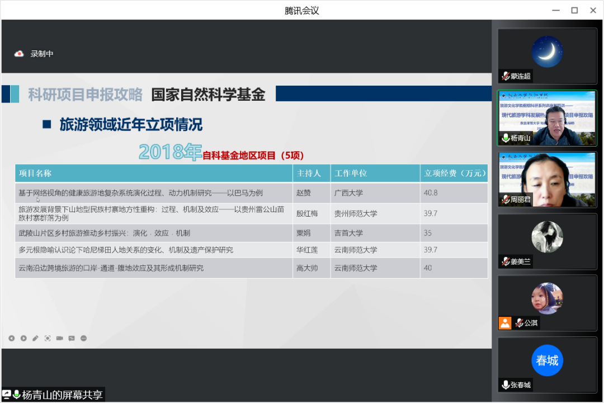Open 春城's avatar thumbnail
This screenshot has height=403, width=604.
tap(547, 360)
